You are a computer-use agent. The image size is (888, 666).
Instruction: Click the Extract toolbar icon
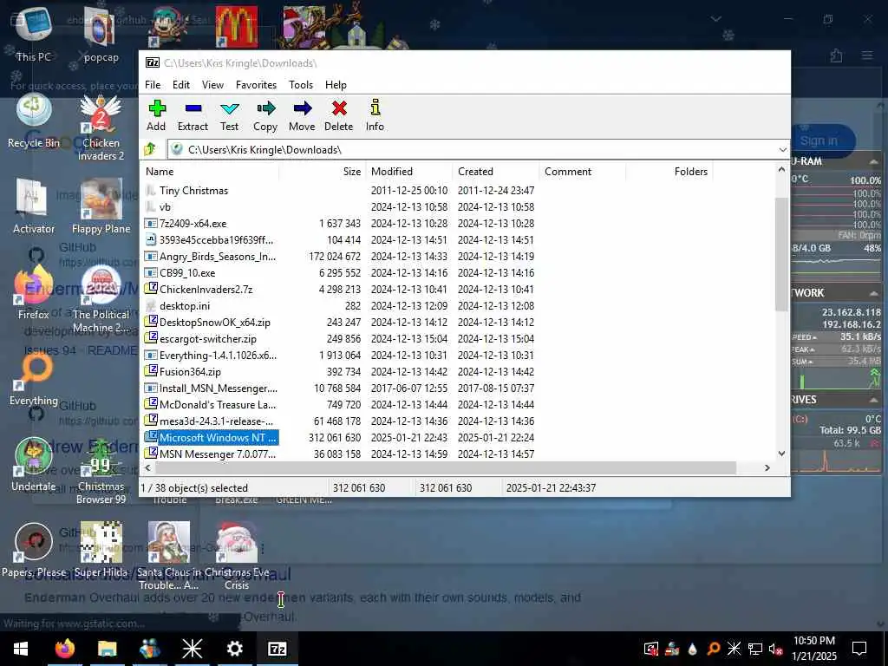[193, 115]
